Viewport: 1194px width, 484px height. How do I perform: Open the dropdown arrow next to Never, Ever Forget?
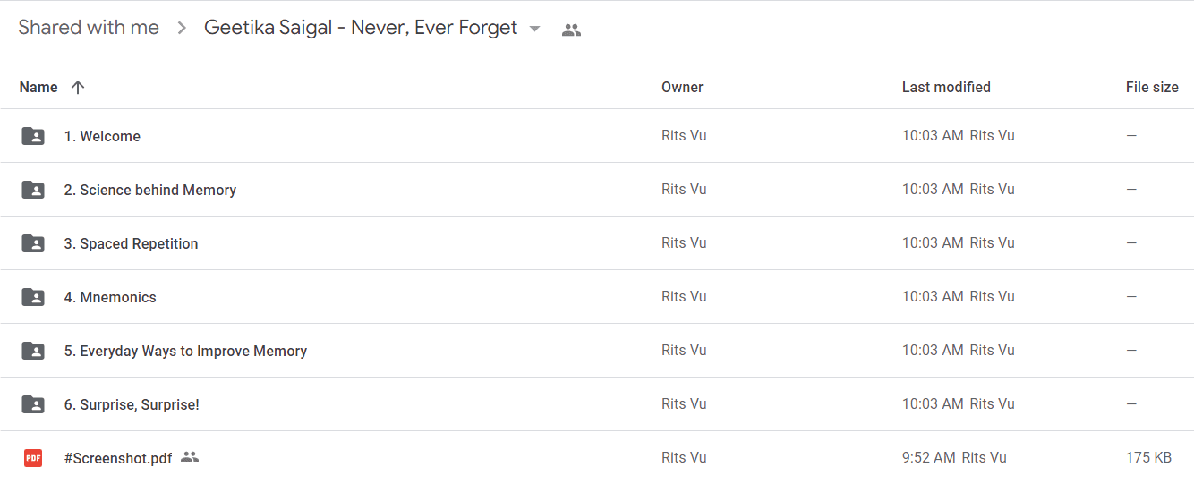(534, 29)
